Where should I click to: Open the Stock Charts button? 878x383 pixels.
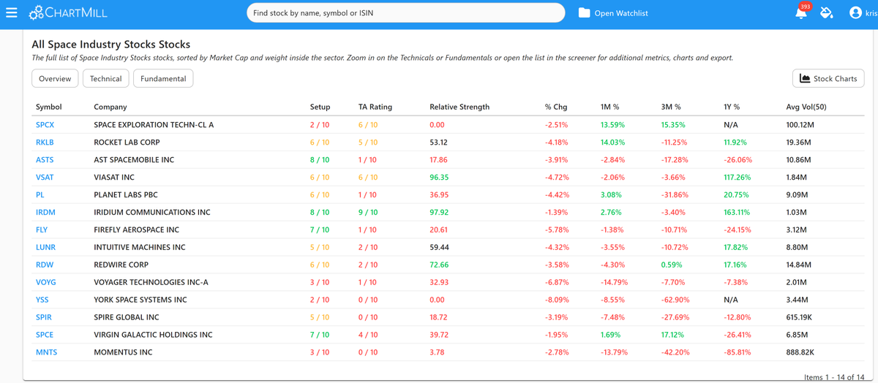[x=828, y=78]
